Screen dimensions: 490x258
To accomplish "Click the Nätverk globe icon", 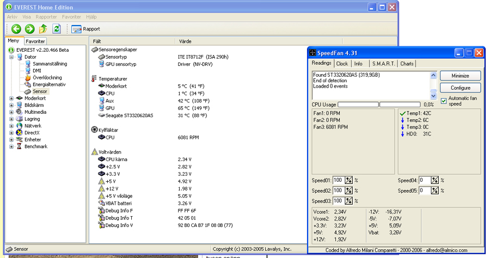I will tap(20, 126).
